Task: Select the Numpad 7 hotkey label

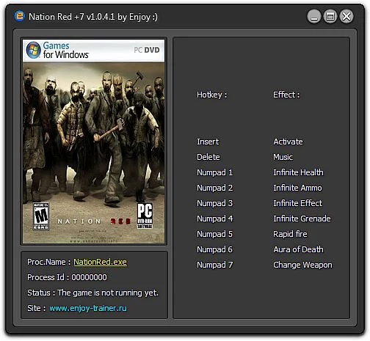Action: tap(214, 265)
